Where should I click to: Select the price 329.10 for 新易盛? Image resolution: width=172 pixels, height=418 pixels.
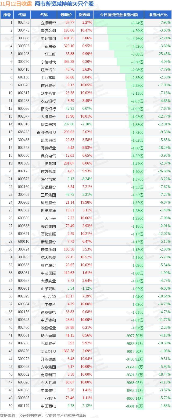coord(69,46)
